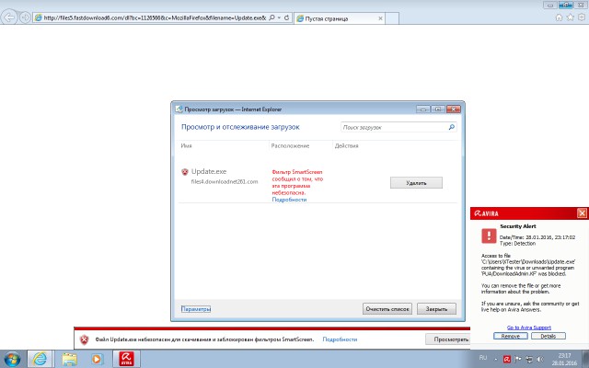589x368 pixels.
Task: Maximize the Просмотр загрузок dialog
Action: click(438, 109)
